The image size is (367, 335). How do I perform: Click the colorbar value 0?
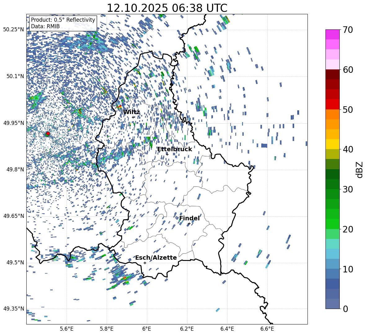346,309
